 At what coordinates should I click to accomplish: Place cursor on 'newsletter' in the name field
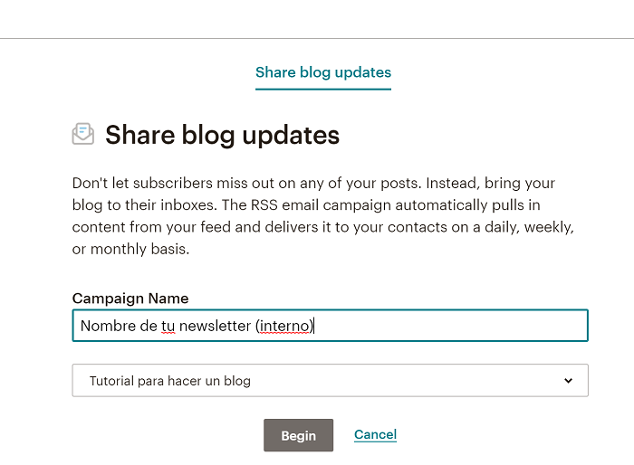pyautogui.click(x=215, y=326)
